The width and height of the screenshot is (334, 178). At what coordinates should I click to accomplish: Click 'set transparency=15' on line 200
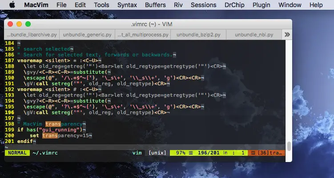click(x=59, y=135)
